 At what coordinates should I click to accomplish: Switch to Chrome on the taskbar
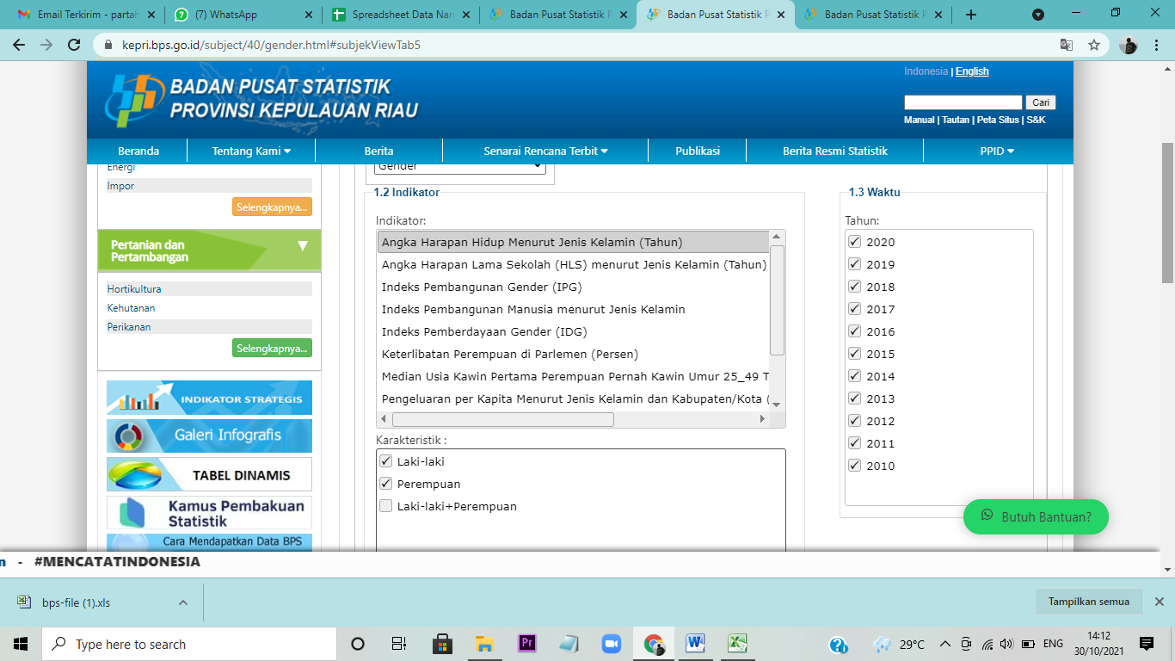(x=654, y=644)
